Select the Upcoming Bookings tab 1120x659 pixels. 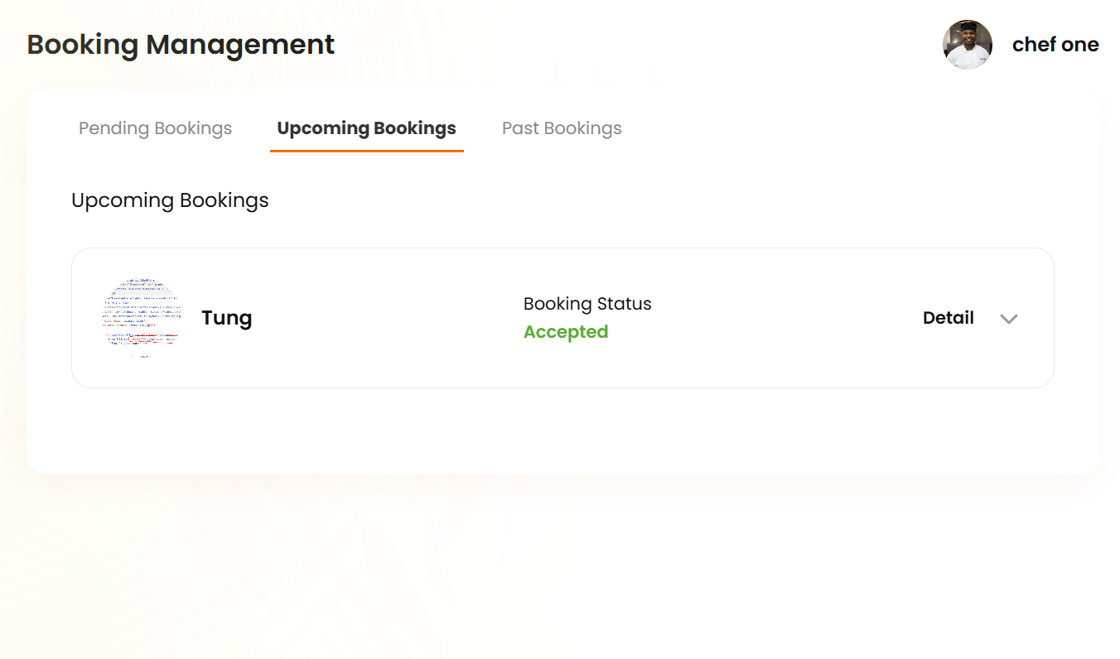click(x=366, y=128)
